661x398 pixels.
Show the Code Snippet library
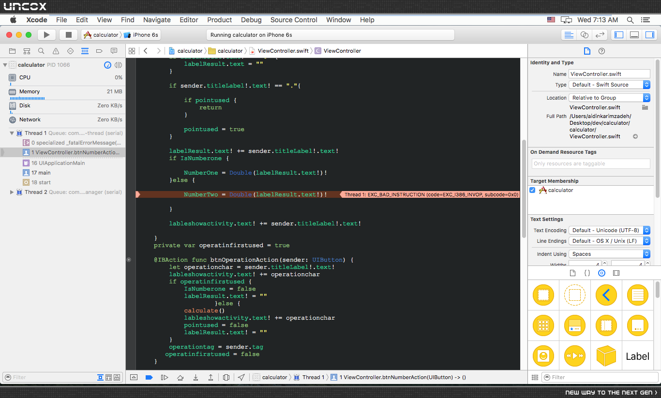point(587,273)
